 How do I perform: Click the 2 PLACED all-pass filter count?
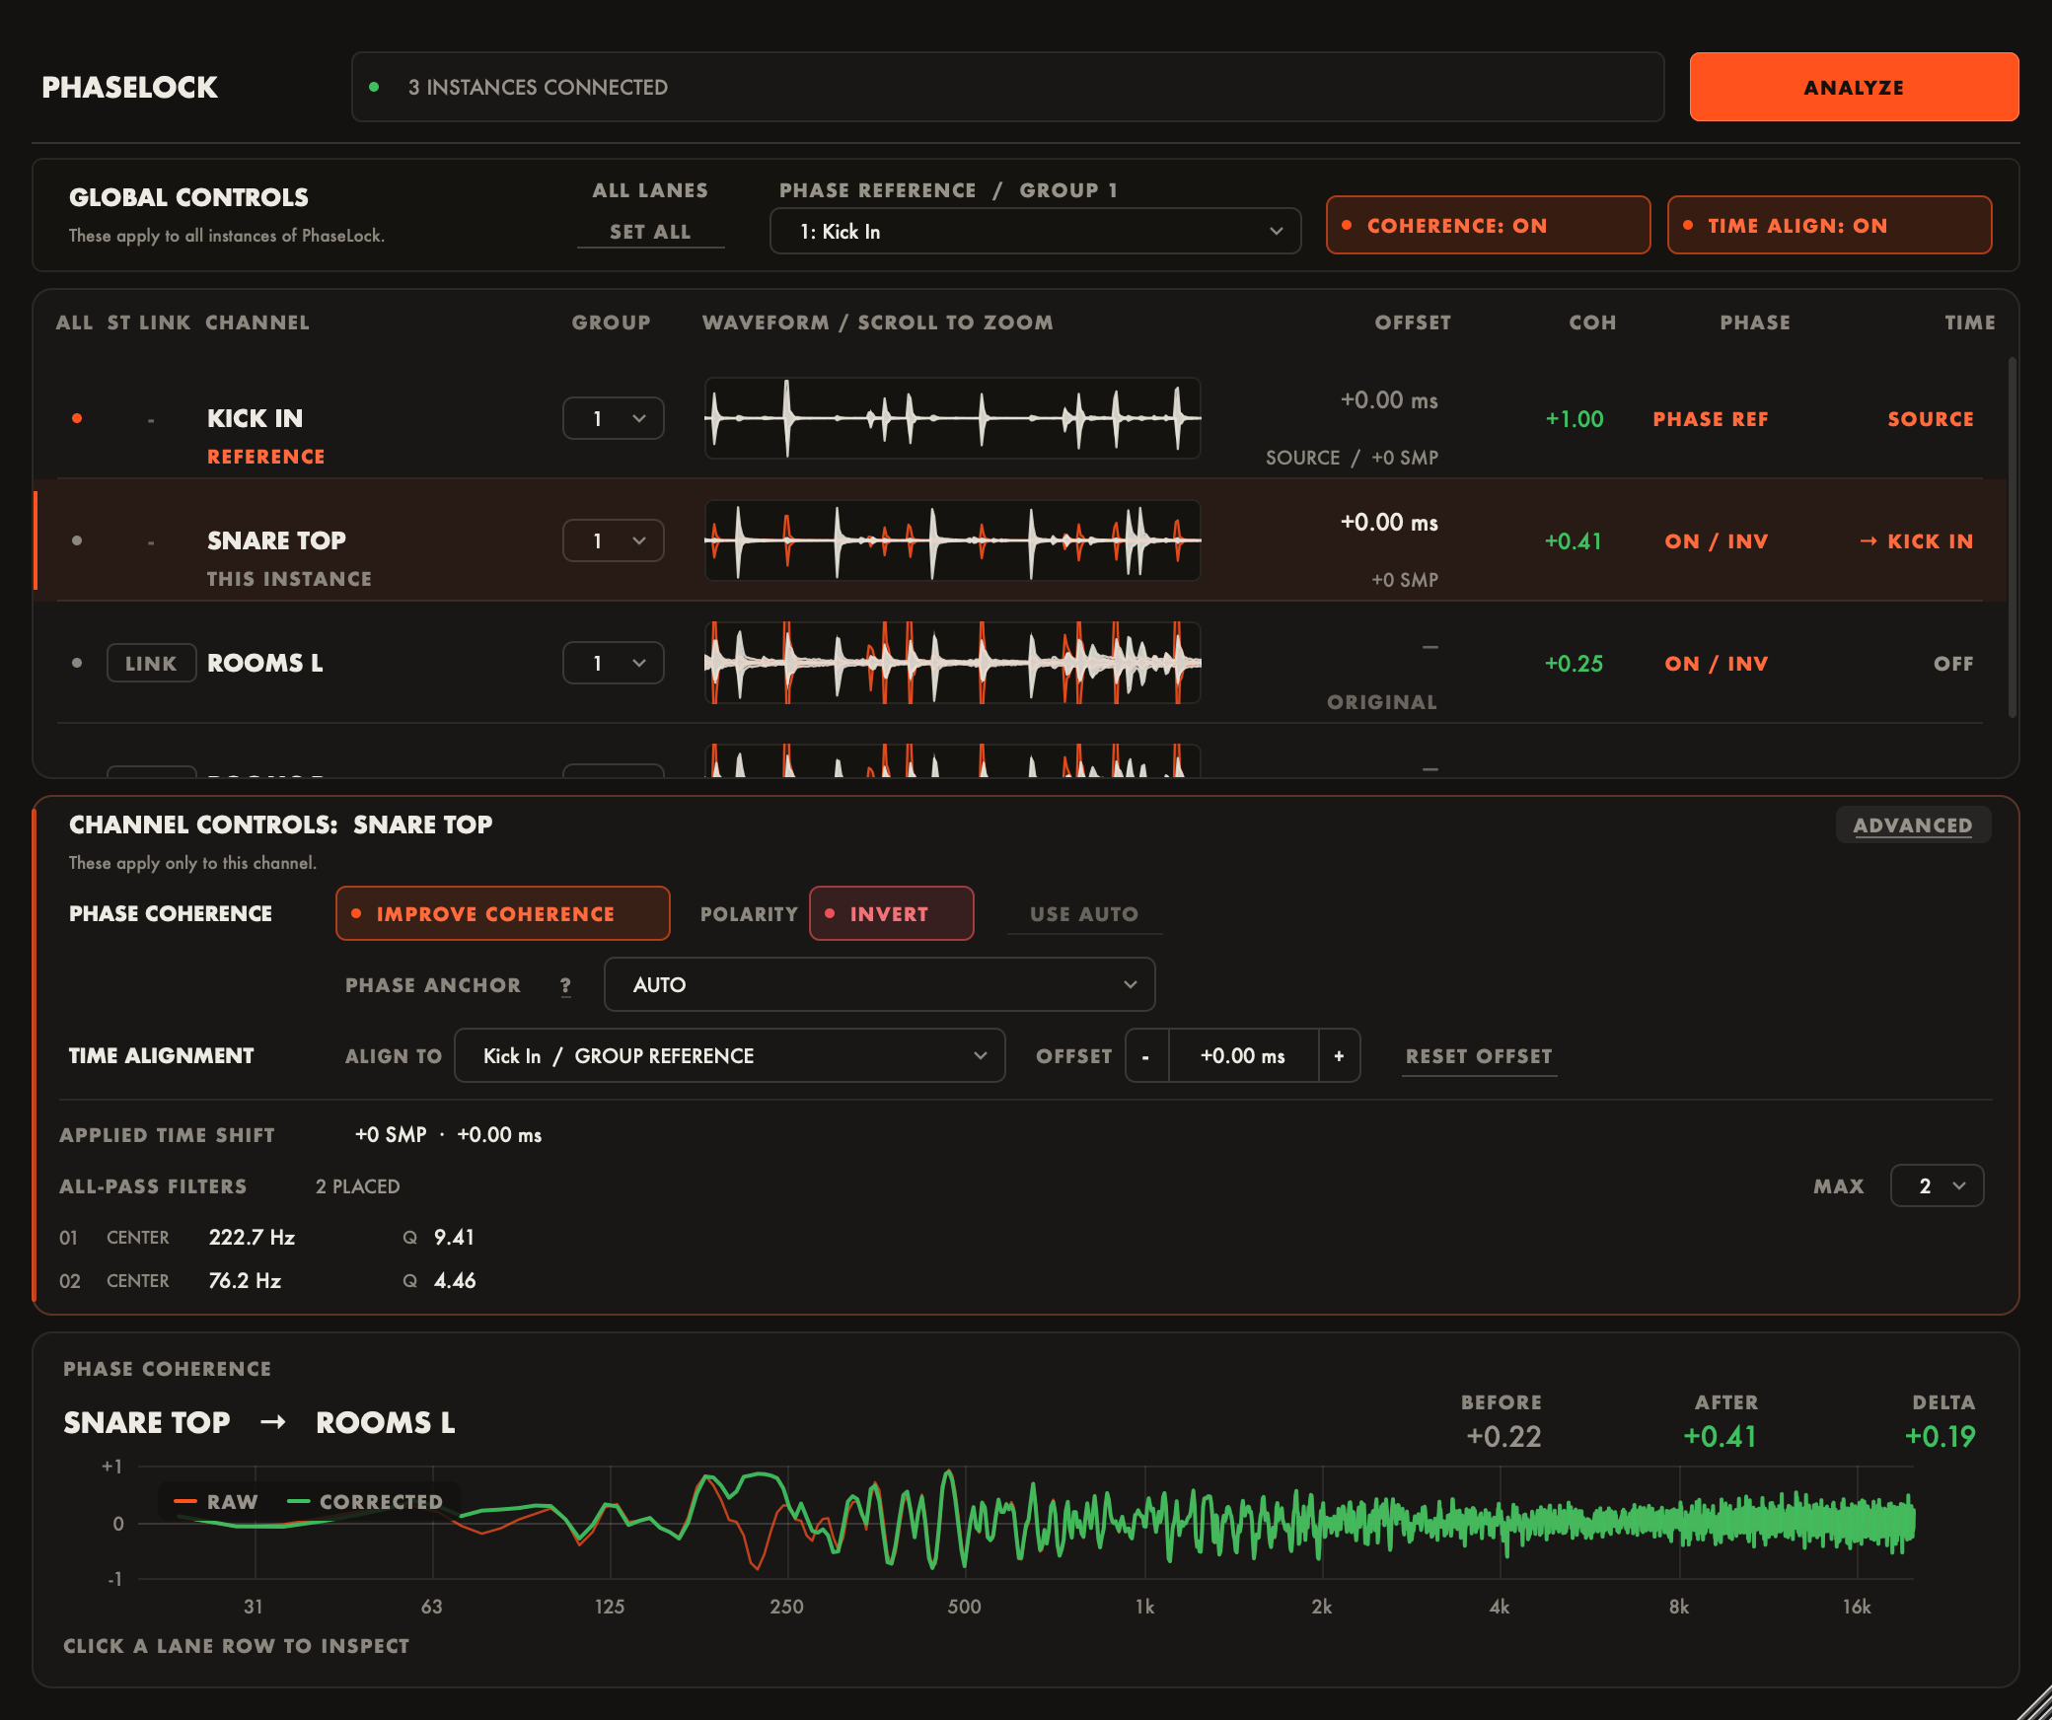[x=357, y=1186]
